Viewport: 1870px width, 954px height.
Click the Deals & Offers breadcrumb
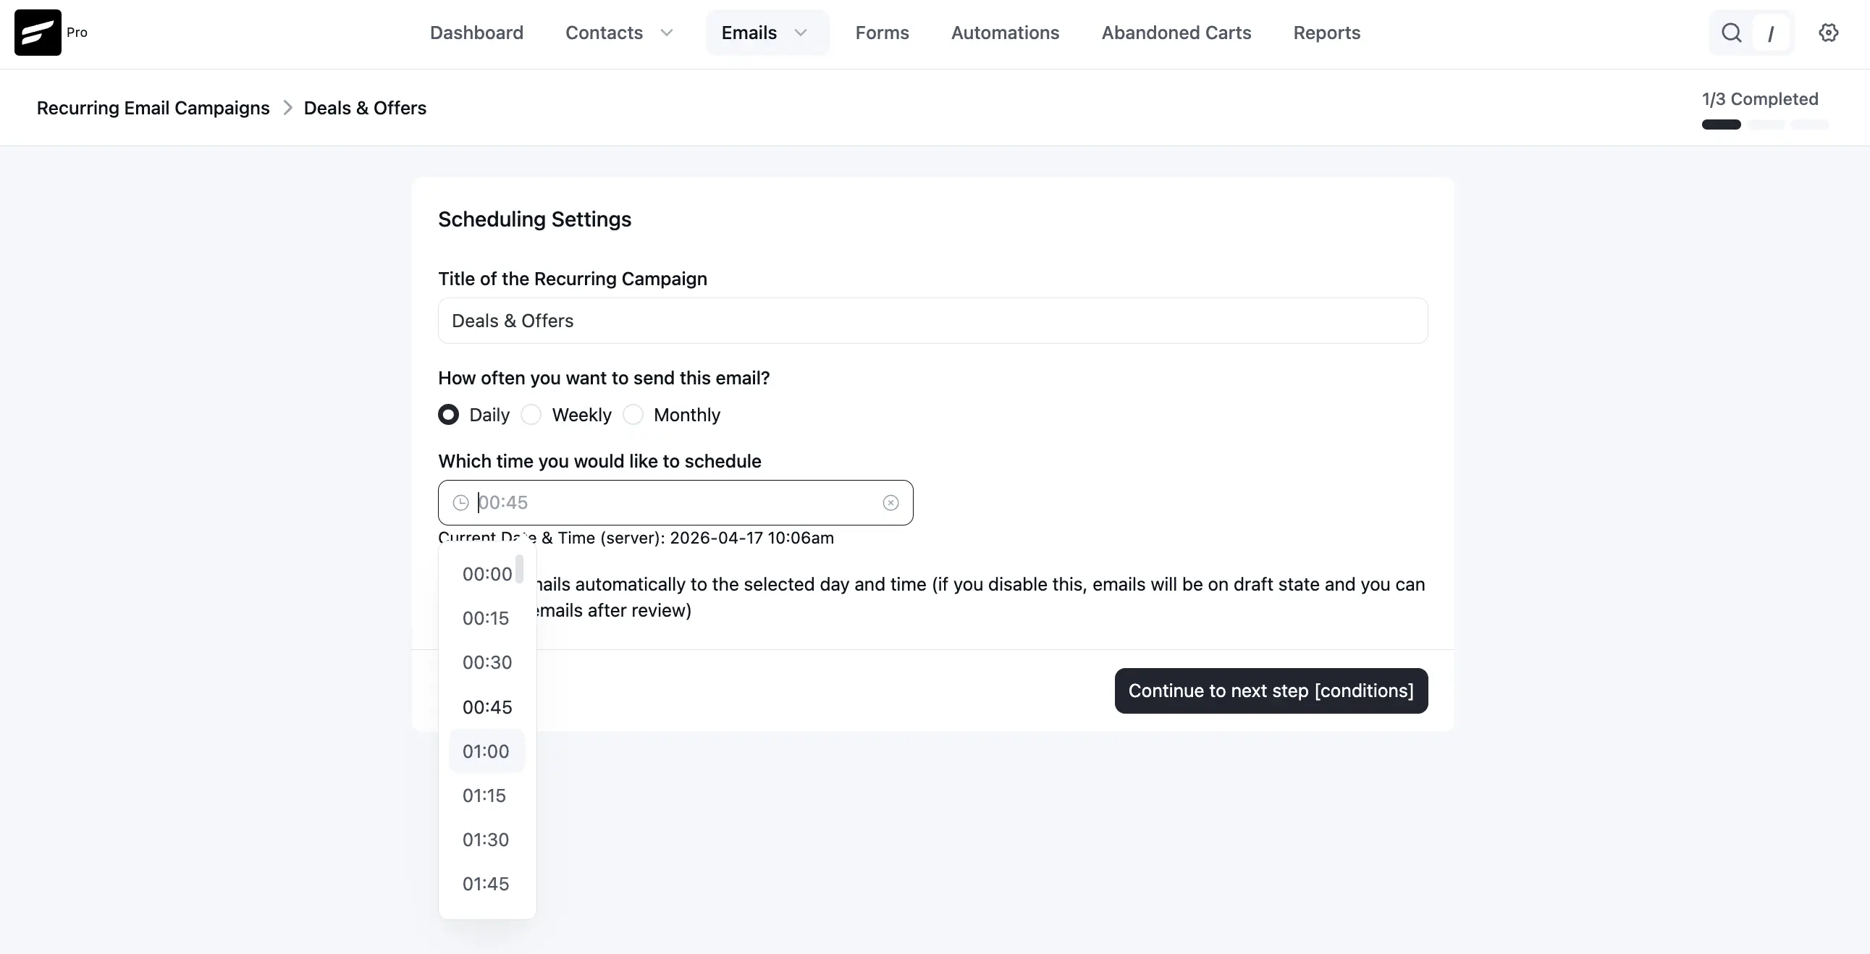coord(365,108)
